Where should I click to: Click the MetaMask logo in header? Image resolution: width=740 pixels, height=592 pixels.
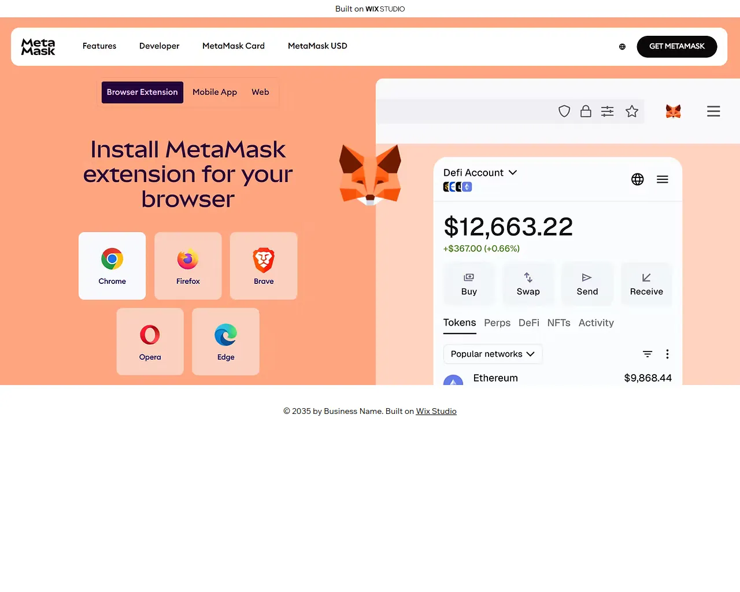click(x=38, y=46)
